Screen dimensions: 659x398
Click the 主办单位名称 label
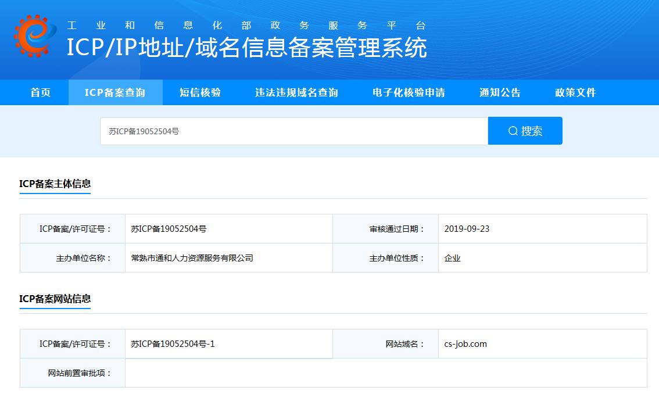[84, 258]
